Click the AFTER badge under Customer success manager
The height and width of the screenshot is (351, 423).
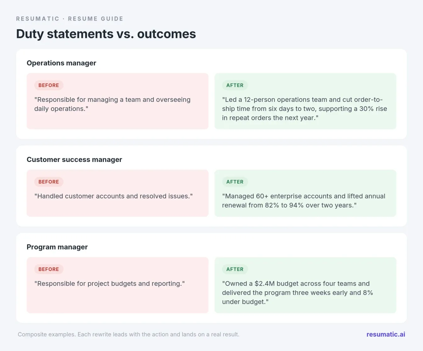click(235, 182)
